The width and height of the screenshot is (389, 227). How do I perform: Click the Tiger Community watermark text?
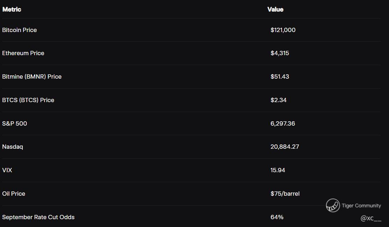[x=361, y=206]
